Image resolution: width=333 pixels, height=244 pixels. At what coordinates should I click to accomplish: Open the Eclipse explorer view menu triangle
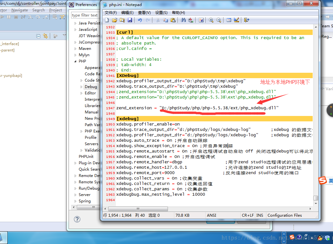[64, 35]
